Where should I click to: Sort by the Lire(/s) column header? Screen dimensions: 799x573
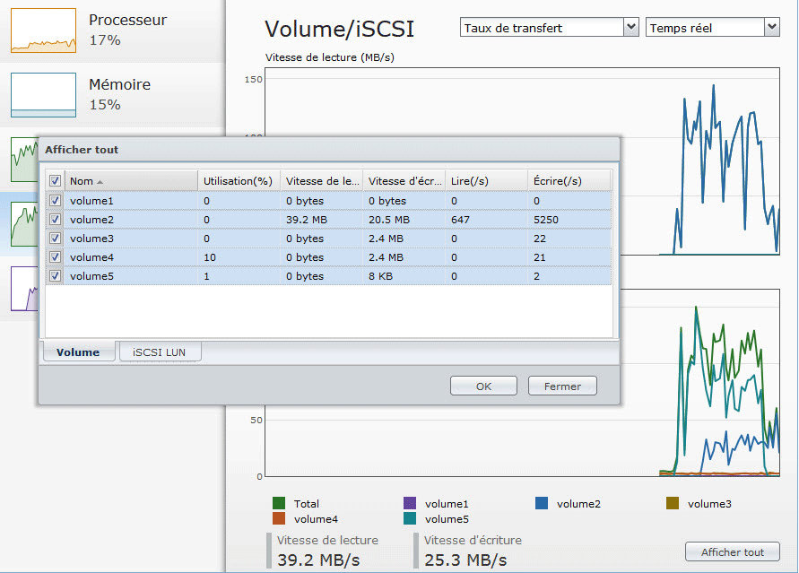click(487, 181)
